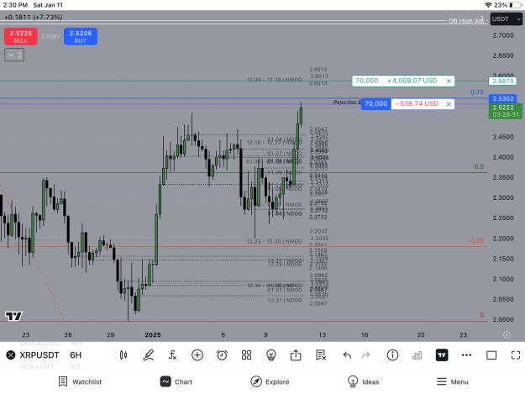
Task: Tap the 2.5302 blue price tag
Action: click(503, 98)
